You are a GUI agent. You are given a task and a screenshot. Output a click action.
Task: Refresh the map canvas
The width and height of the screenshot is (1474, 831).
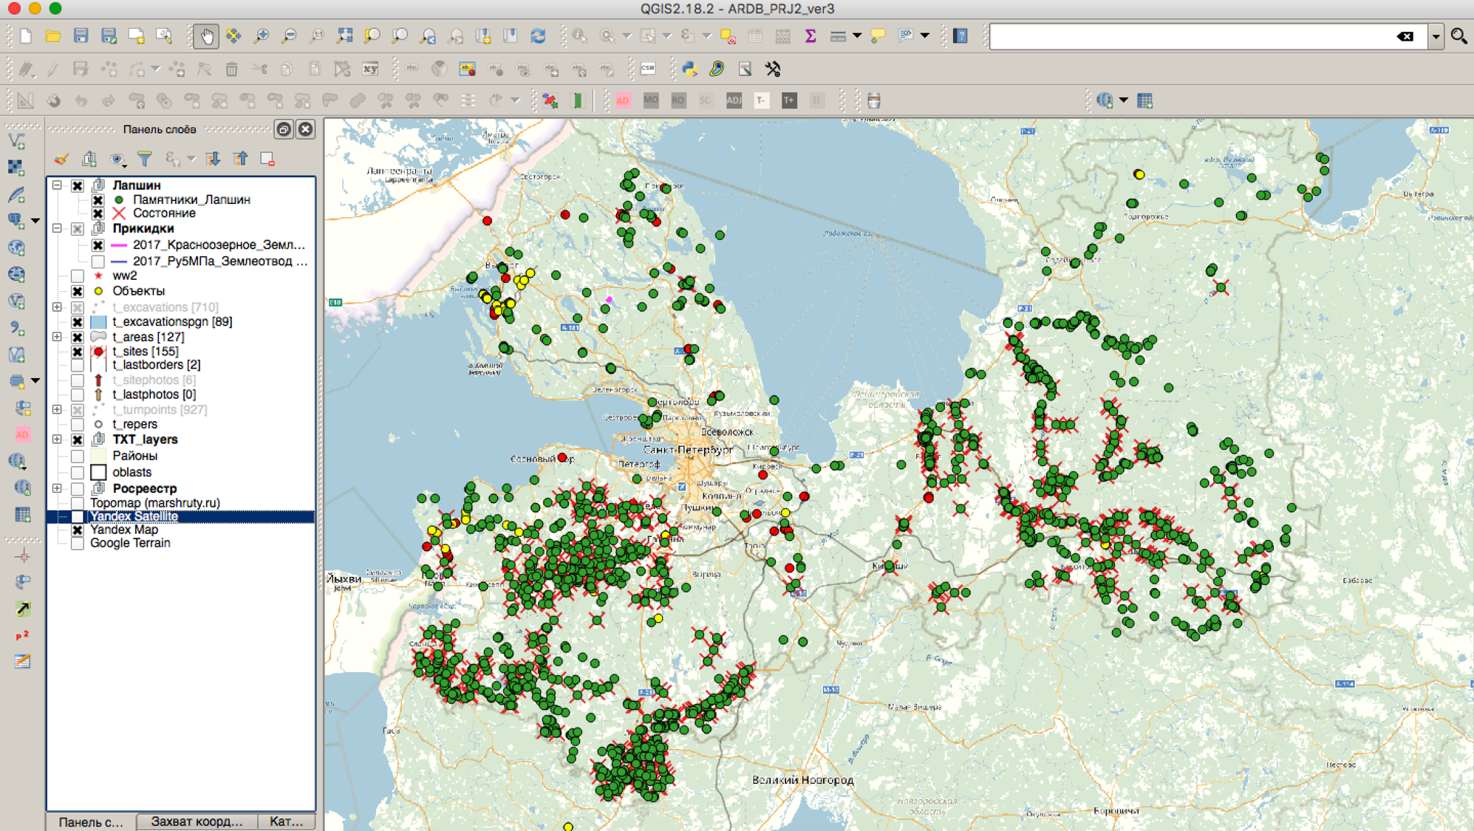click(x=538, y=36)
